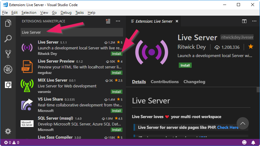Open the Go menu
The image size is (260, 146).
click(x=54, y=13)
